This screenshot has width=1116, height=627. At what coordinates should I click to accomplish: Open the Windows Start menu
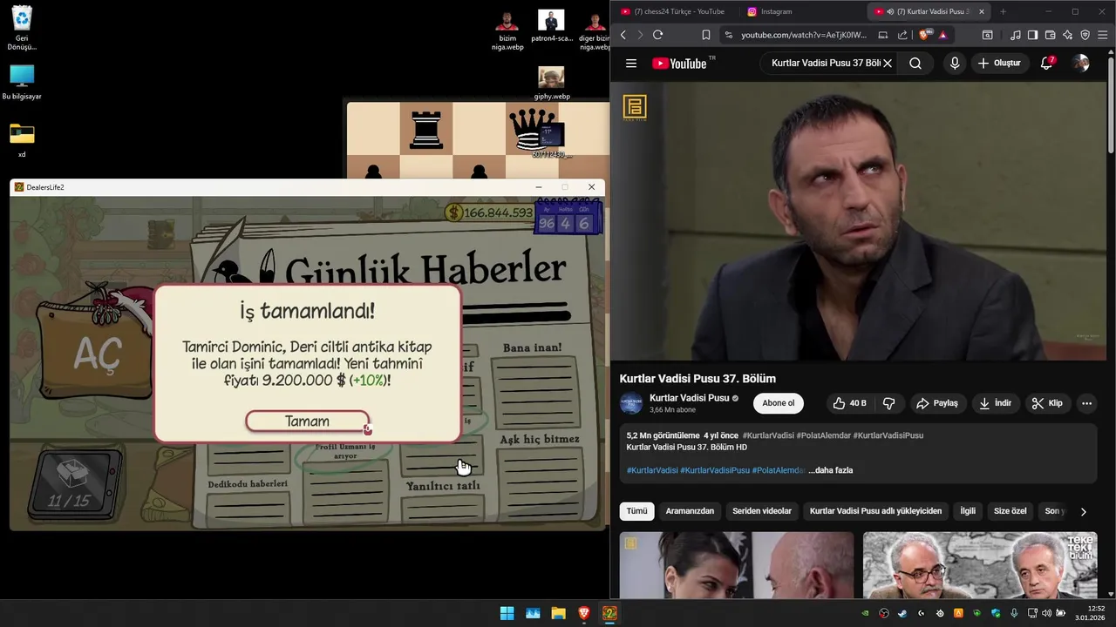[507, 613]
